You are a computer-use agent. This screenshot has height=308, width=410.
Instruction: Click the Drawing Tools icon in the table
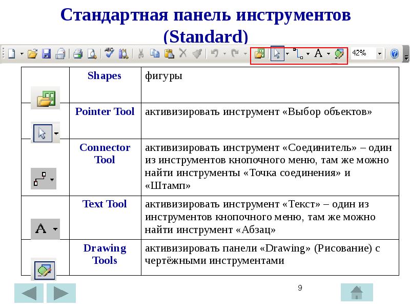(x=45, y=271)
